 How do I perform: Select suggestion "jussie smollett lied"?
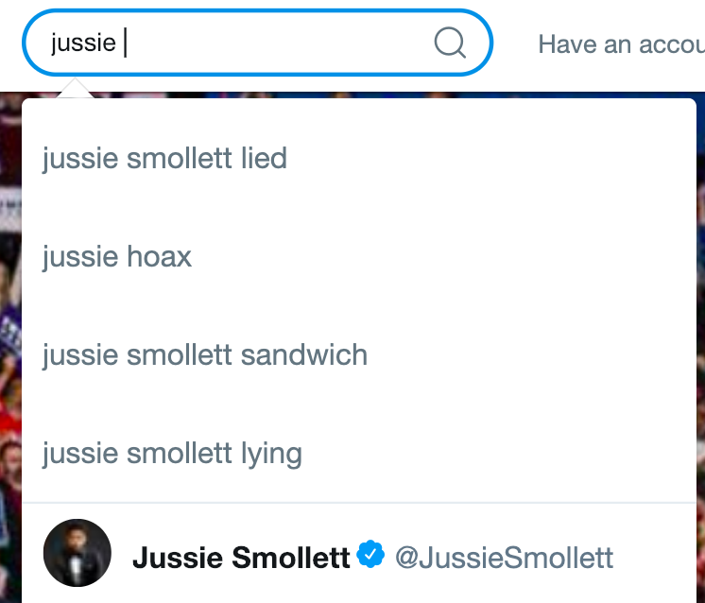[x=164, y=158]
